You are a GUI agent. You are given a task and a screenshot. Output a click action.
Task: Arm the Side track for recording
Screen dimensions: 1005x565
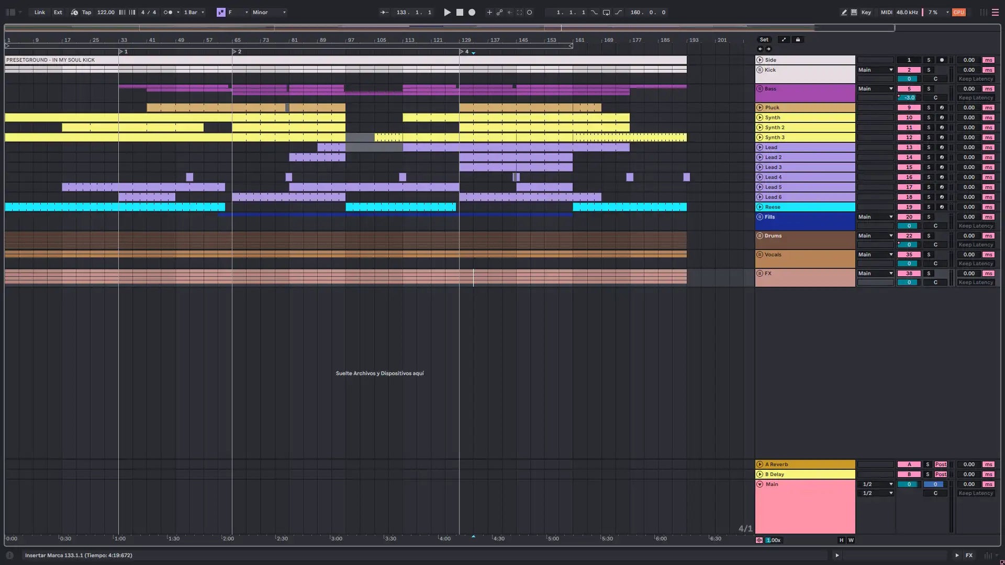942,60
